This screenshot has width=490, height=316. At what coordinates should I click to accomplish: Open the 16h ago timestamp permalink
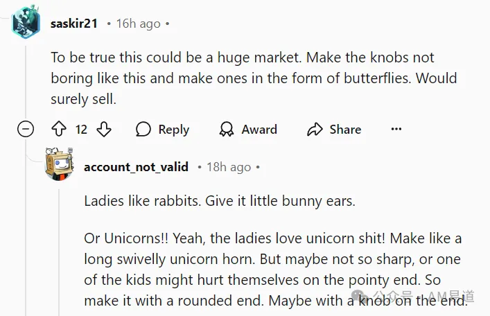[139, 24]
